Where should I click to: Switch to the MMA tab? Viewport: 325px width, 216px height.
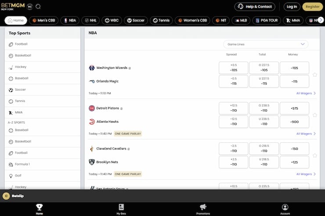click(x=293, y=21)
